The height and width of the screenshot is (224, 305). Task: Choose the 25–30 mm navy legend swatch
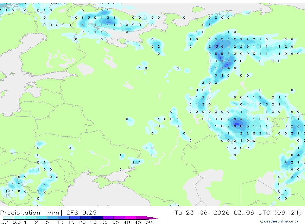pyautogui.click(x=97, y=218)
